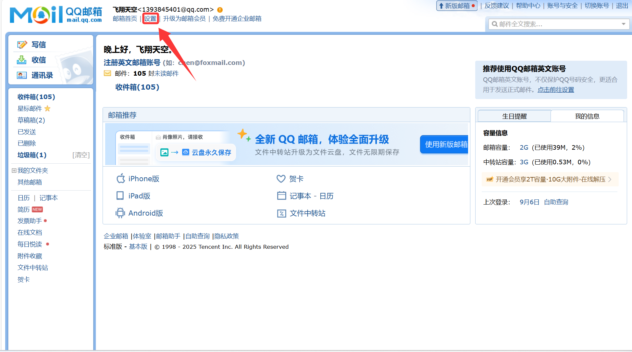Expand the VIP membership promotion chevron
This screenshot has height=352, width=632.
[x=610, y=179]
